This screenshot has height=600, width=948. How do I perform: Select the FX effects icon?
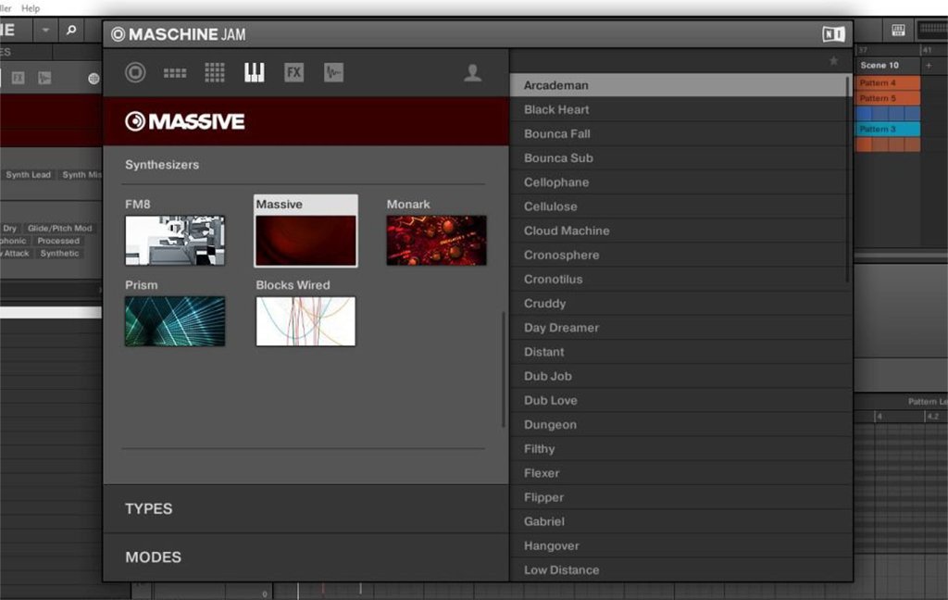(x=293, y=72)
